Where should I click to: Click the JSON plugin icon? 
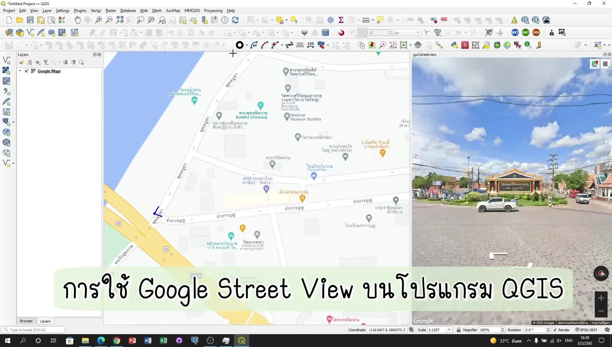536,33
